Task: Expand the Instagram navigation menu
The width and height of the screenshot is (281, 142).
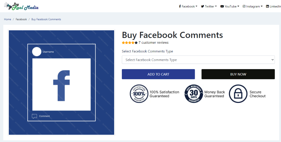Action: (253, 7)
